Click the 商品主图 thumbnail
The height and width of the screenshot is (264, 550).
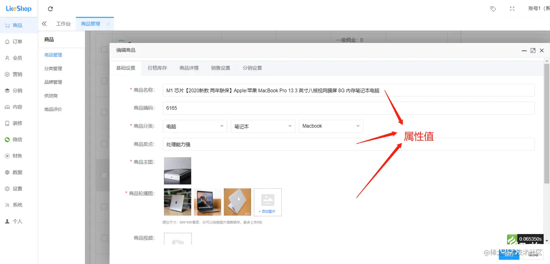(x=178, y=171)
